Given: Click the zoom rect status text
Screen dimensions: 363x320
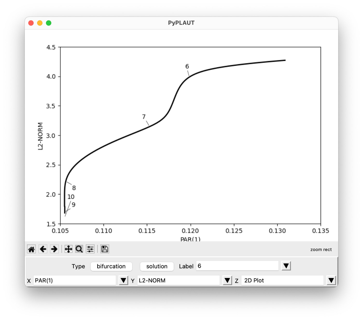Looking at the screenshot, I should [321, 249].
